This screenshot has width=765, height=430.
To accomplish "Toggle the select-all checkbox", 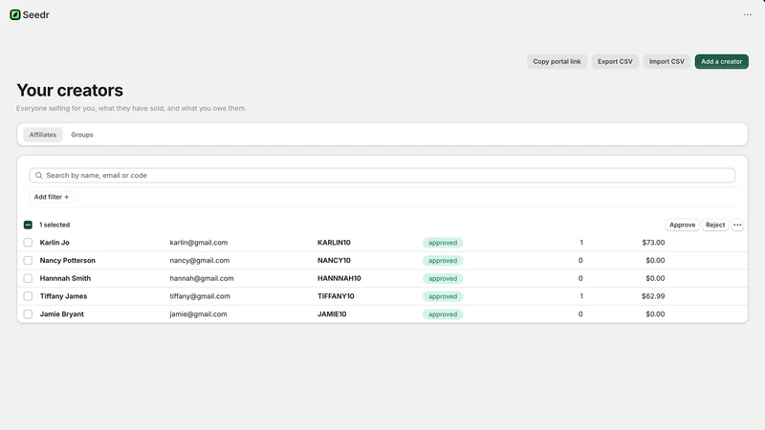I will click(28, 225).
